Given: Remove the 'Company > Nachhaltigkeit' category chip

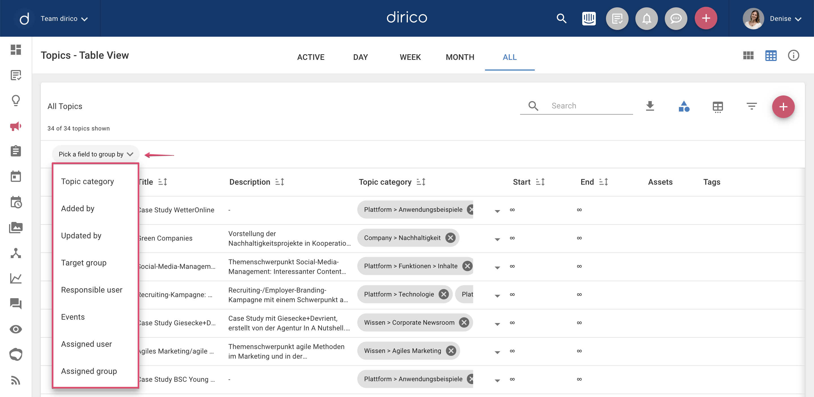Looking at the screenshot, I should tap(450, 238).
